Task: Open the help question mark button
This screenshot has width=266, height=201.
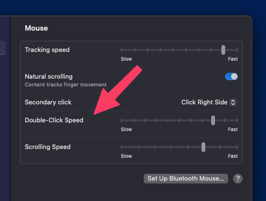Action: tap(238, 179)
